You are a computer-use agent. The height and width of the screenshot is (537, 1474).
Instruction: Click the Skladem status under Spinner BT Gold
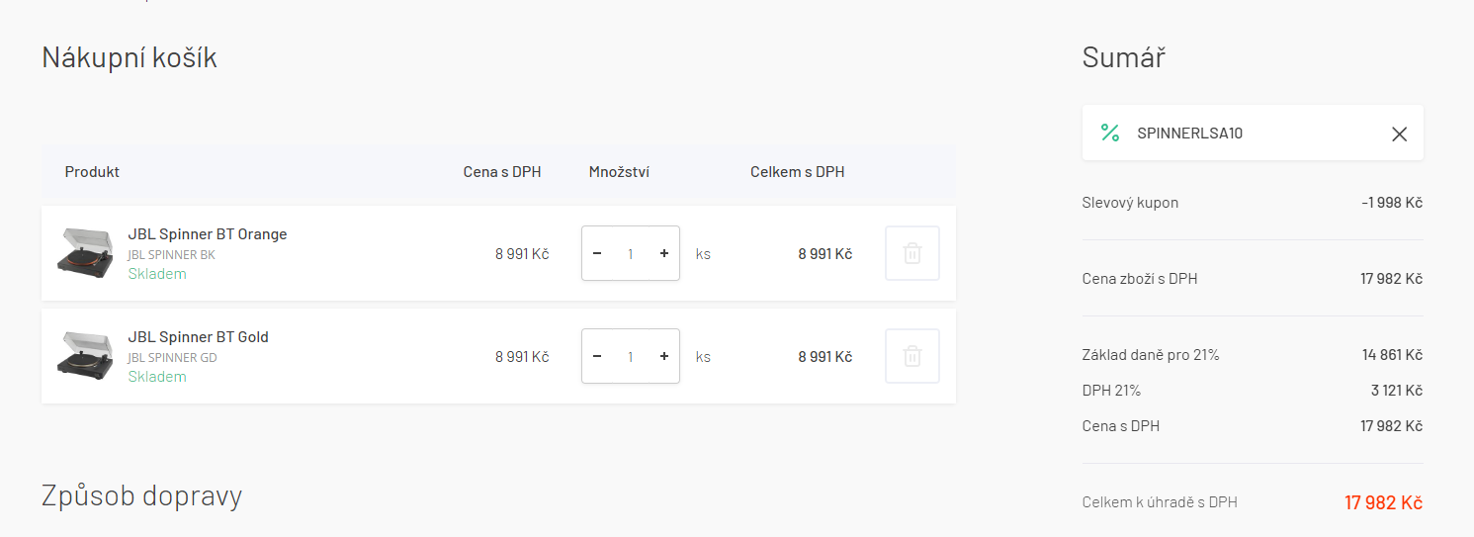point(157,377)
